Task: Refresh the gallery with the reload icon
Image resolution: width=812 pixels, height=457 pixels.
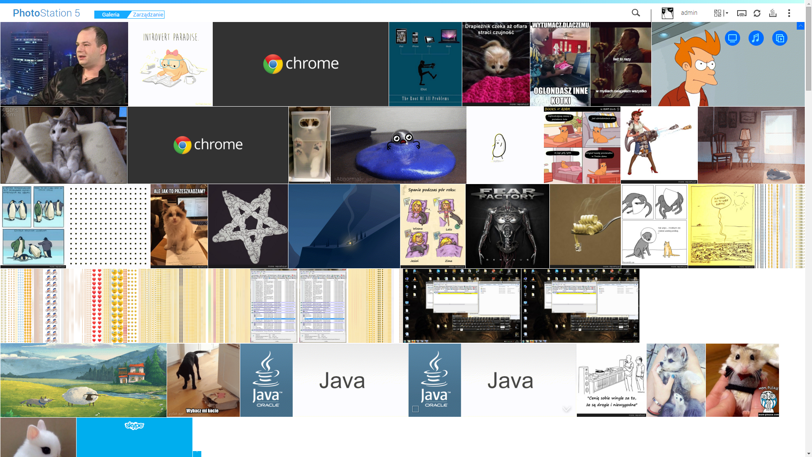Action: [x=757, y=13]
